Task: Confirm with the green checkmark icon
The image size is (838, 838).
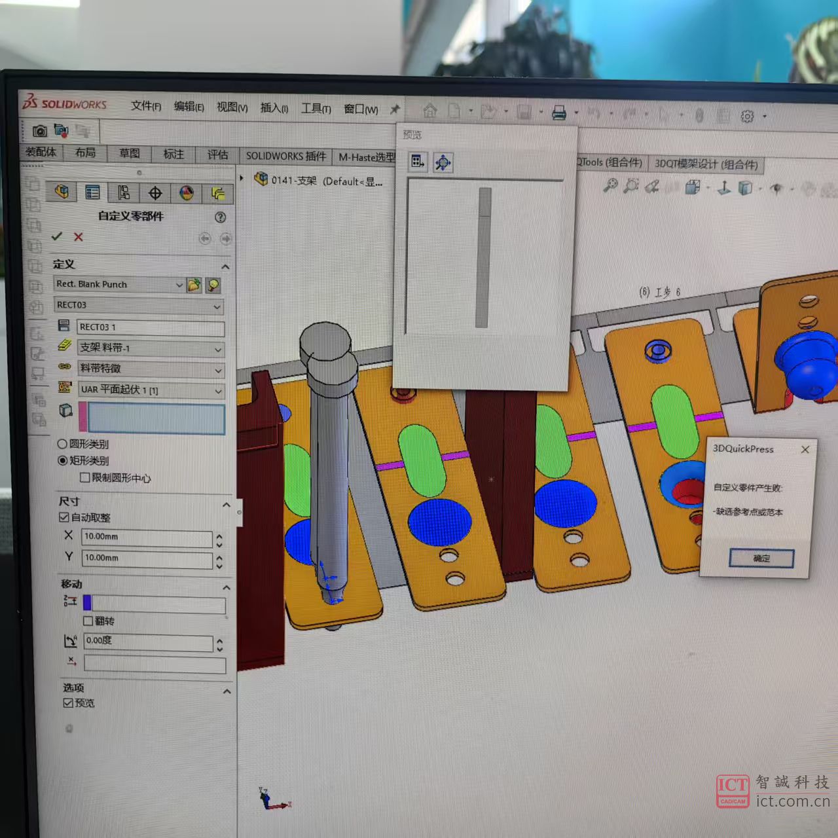Action: coord(57,236)
